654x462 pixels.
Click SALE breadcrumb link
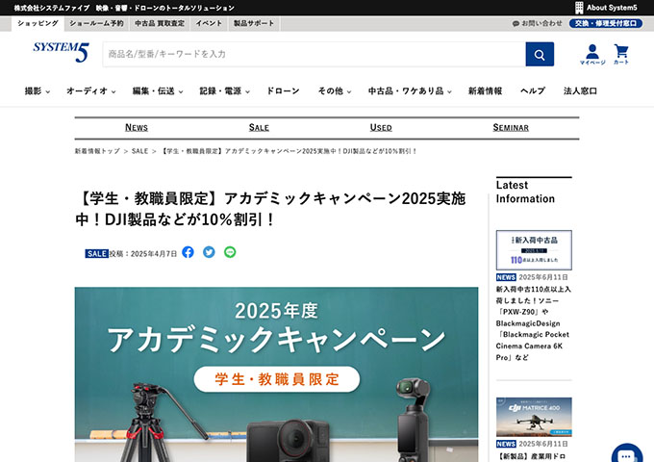tap(139, 151)
